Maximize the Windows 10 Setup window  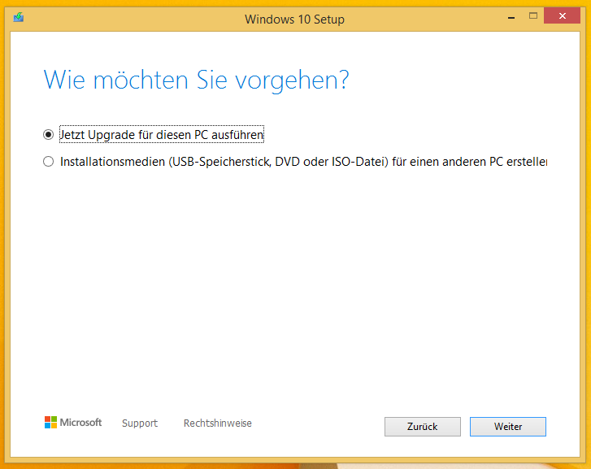(x=533, y=15)
